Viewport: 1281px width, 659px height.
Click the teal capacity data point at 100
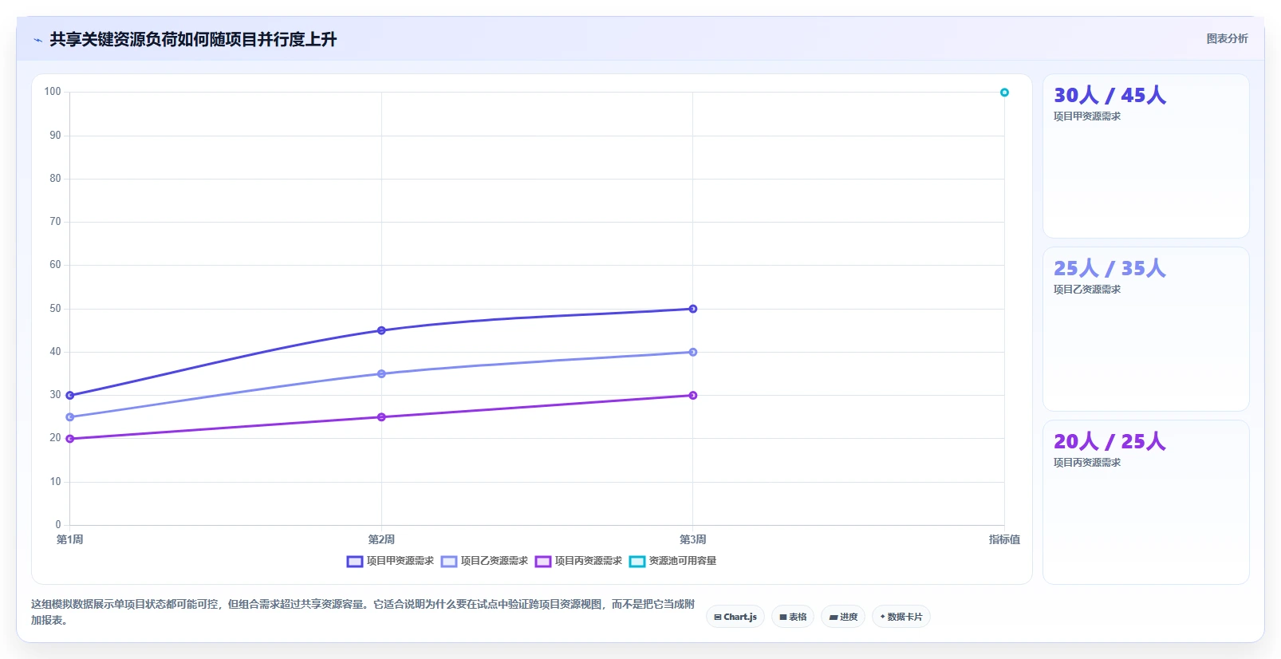[1004, 93]
